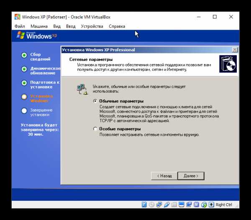
Task: Click the hard disk activity status icon
Action: (145, 204)
